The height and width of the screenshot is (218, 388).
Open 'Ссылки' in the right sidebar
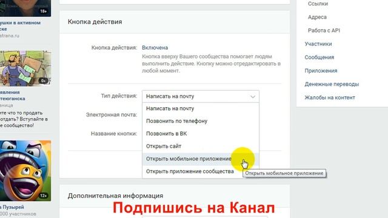[318, 4]
